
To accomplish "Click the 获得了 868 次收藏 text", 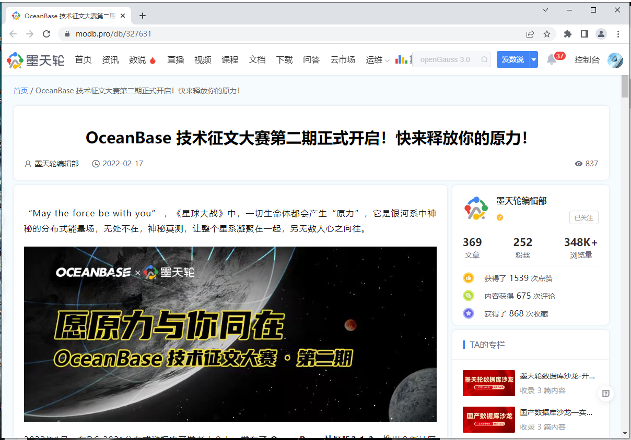I will tap(516, 314).
